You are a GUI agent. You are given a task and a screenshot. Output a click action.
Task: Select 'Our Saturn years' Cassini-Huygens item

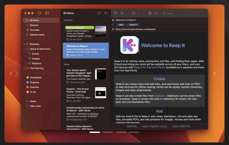point(86,76)
